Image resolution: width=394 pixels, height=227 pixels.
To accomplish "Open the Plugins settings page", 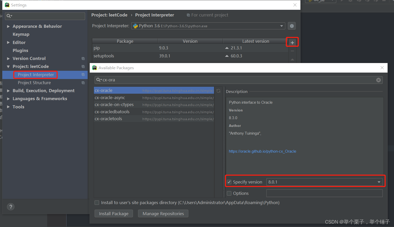I will [20, 50].
